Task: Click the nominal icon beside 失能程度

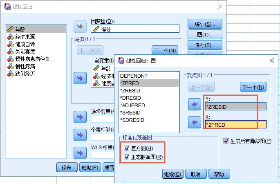Action: (x=11, y=52)
